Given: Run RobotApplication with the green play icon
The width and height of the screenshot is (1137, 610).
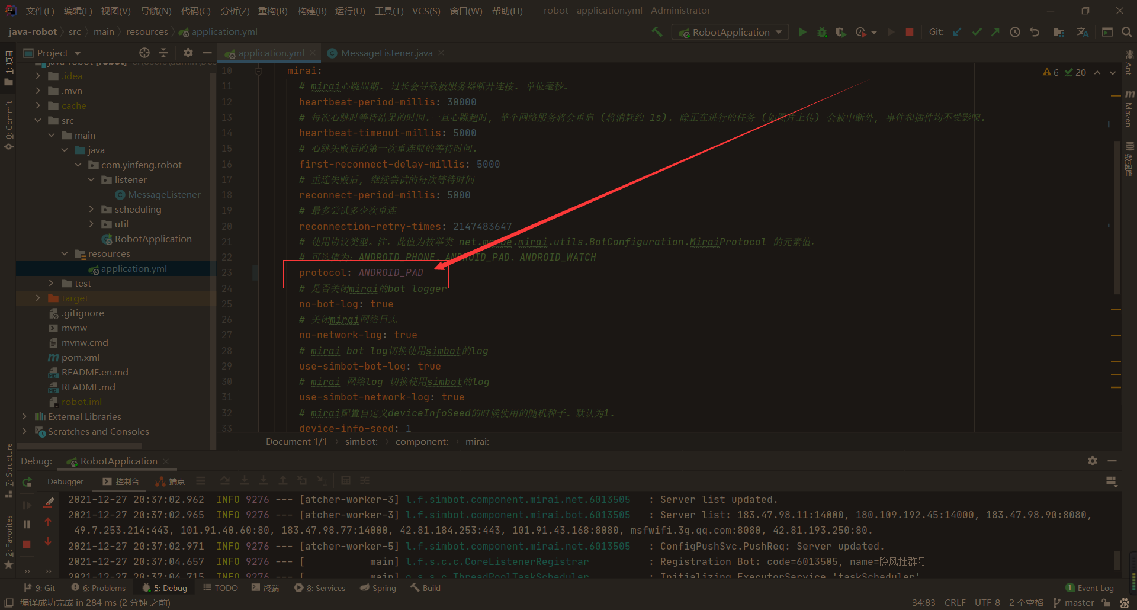Looking at the screenshot, I should coord(802,32).
